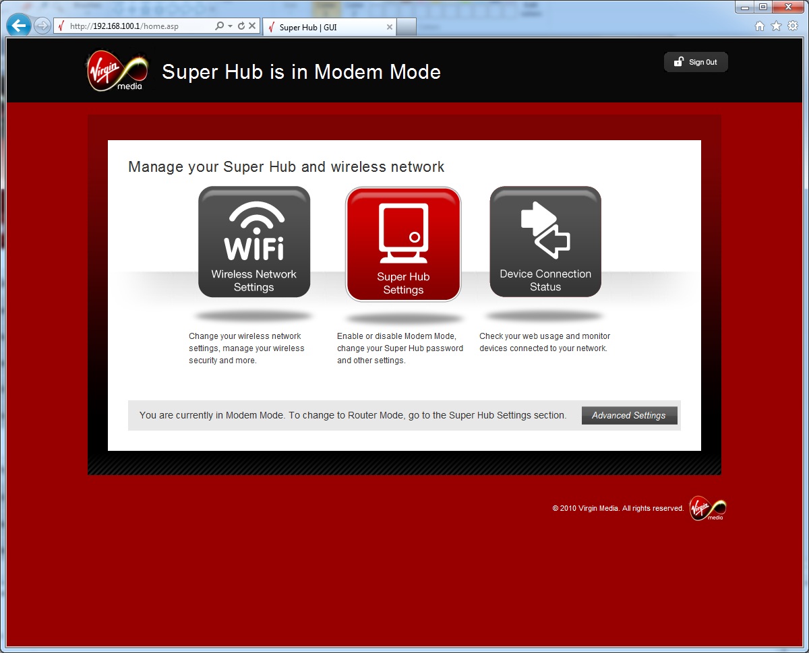Click the Sign Out button
The height and width of the screenshot is (653, 809).
coord(696,62)
